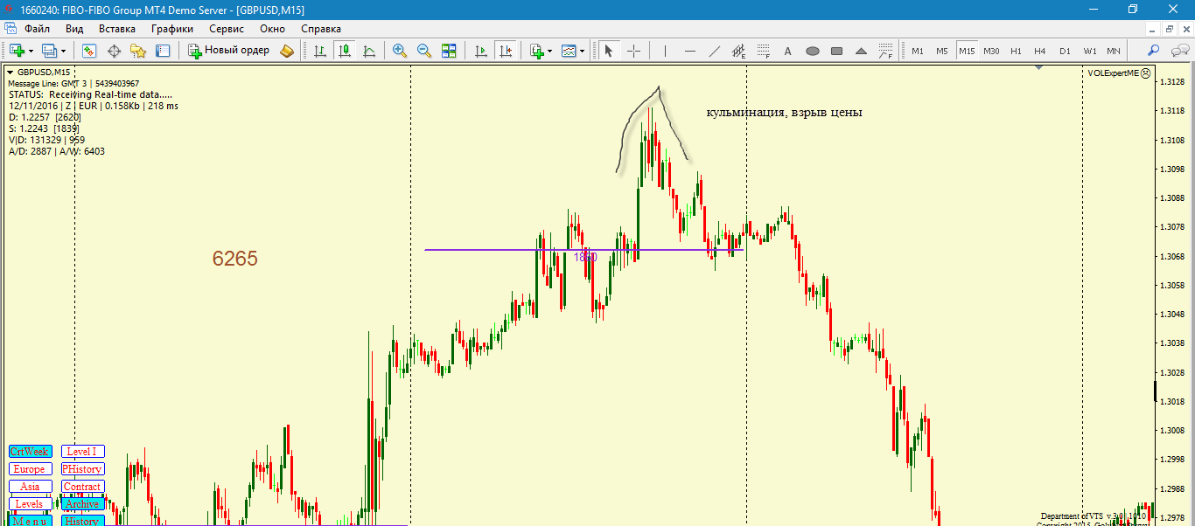
Task: Switch to MN timeframe
Action: point(1114,51)
